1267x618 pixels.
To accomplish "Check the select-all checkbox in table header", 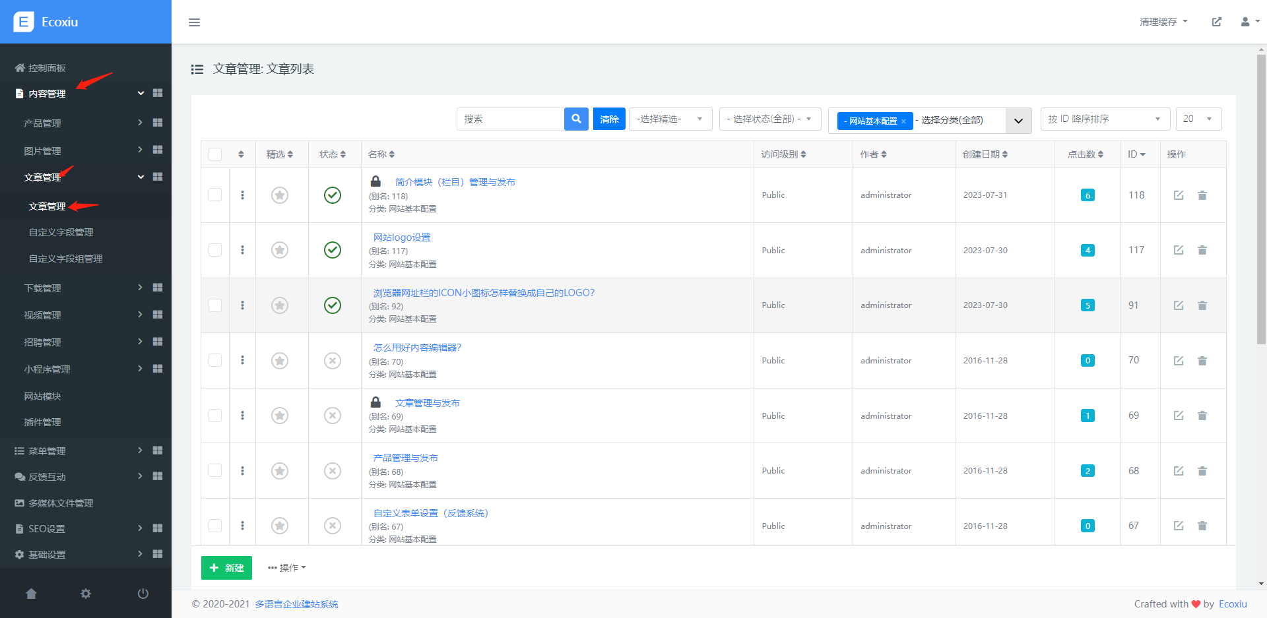I will click(x=215, y=154).
